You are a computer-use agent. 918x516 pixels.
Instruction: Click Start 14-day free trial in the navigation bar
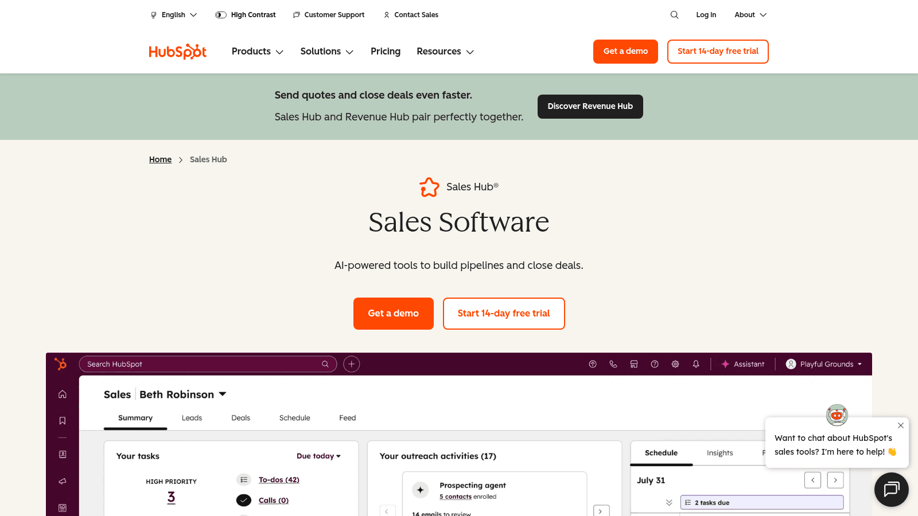(x=718, y=52)
